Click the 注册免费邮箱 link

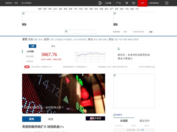(x=154, y=3)
